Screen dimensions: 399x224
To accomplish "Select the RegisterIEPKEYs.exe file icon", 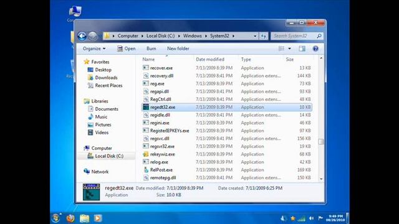I will 145,131.
